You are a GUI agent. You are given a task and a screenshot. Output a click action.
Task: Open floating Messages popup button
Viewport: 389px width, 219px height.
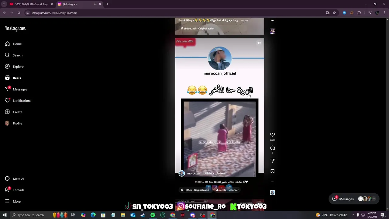[x=354, y=199]
